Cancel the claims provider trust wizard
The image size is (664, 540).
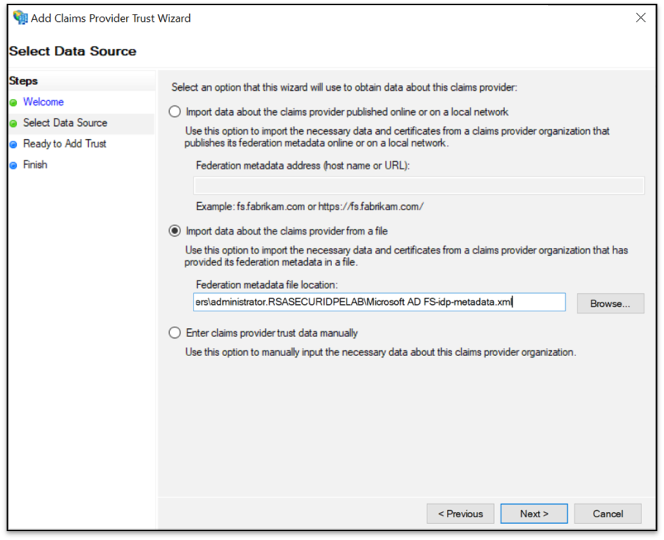tap(608, 514)
